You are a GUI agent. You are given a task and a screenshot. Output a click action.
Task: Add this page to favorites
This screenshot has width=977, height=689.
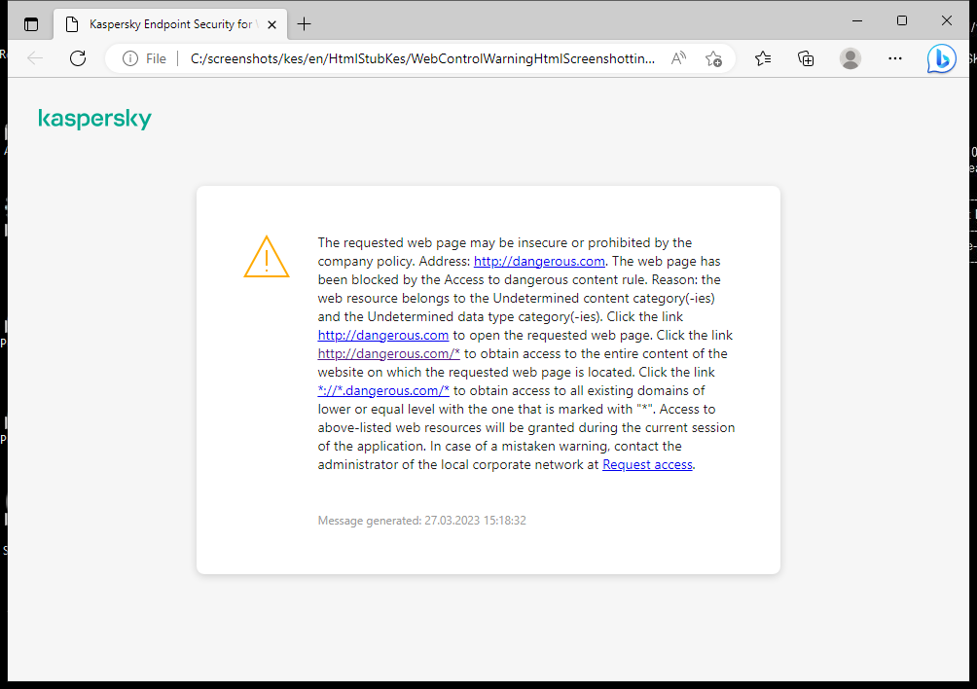click(714, 58)
